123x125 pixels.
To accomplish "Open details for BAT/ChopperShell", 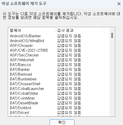I will [25, 84].
